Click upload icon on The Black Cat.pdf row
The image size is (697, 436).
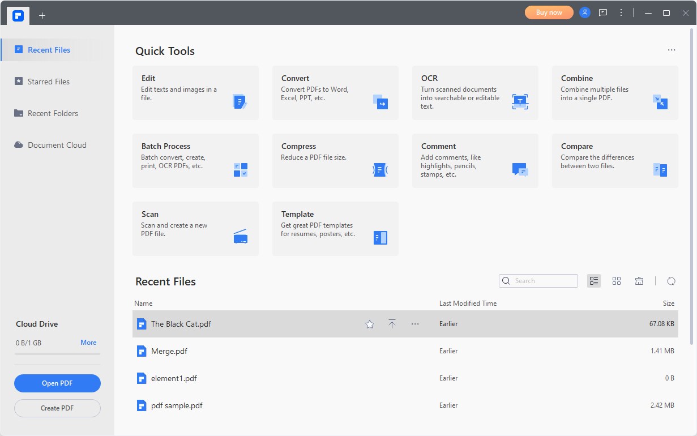point(392,324)
